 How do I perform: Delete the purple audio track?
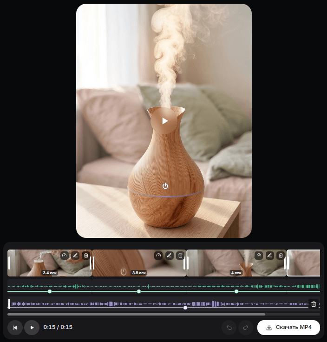[314, 304]
